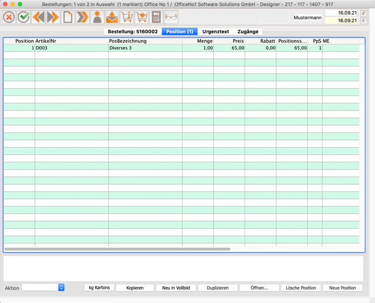The height and width of the screenshot is (303, 375).
Task: Click the Neu in Vollbild button
Action: 176,288
